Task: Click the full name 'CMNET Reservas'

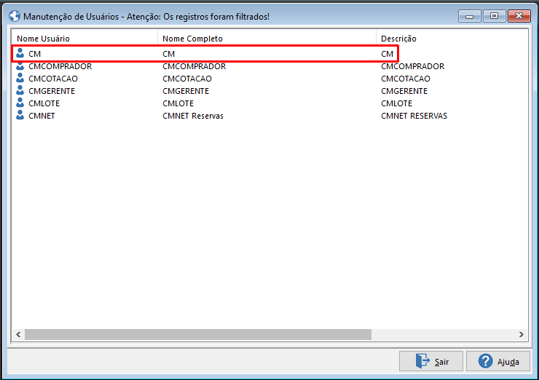Action: point(193,116)
